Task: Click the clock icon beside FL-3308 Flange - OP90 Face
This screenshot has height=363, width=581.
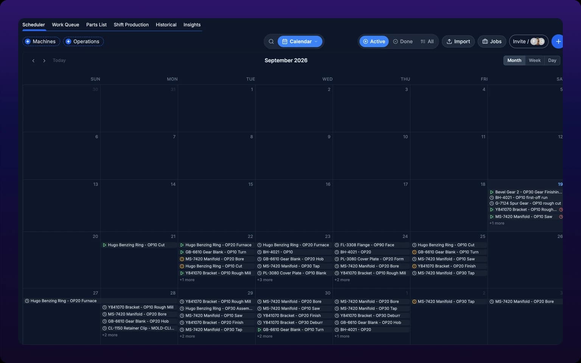Action: pyautogui.click(x=337, y=245)
